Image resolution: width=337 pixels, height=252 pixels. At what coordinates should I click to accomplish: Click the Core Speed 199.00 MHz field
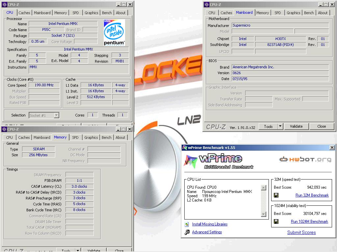(44, 85)
